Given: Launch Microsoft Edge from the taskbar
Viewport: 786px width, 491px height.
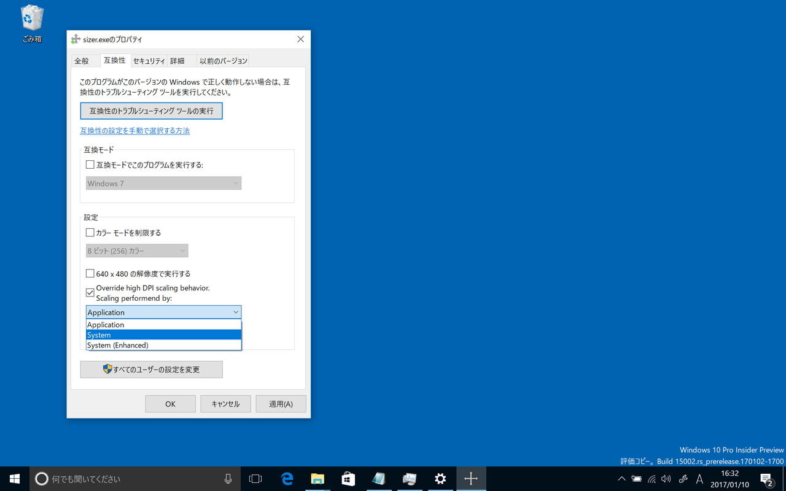Looking at the screenshot, I should point(287,478).
